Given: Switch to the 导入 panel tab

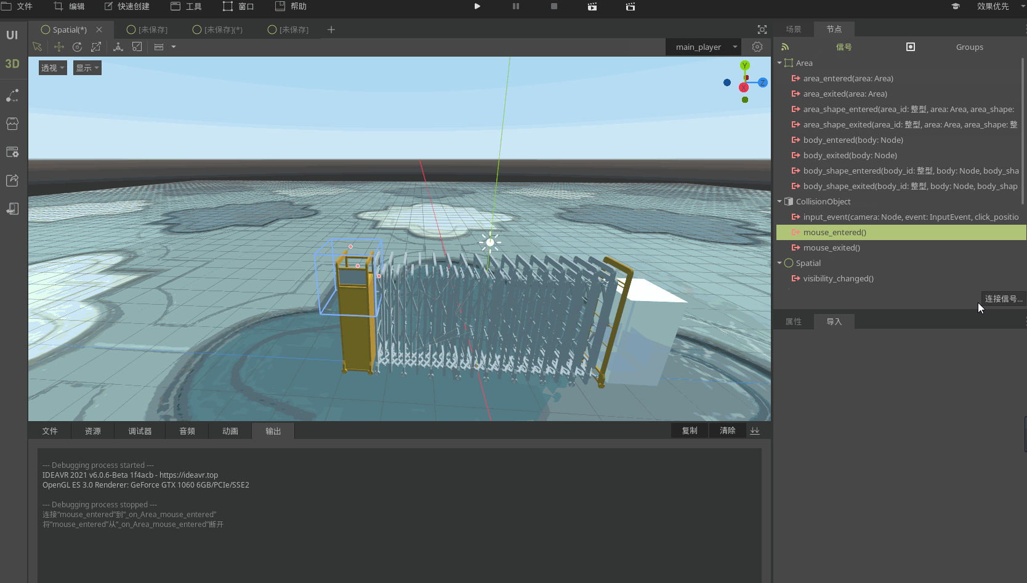Looking at the screenshot, I should [x=834, y=321].
